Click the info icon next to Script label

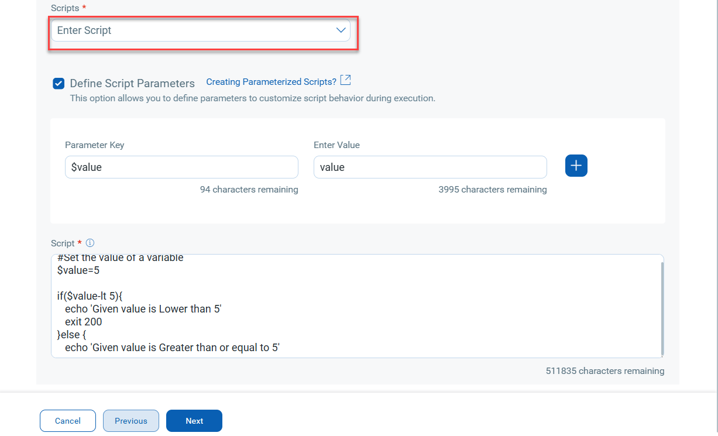[x=90, y=243]
